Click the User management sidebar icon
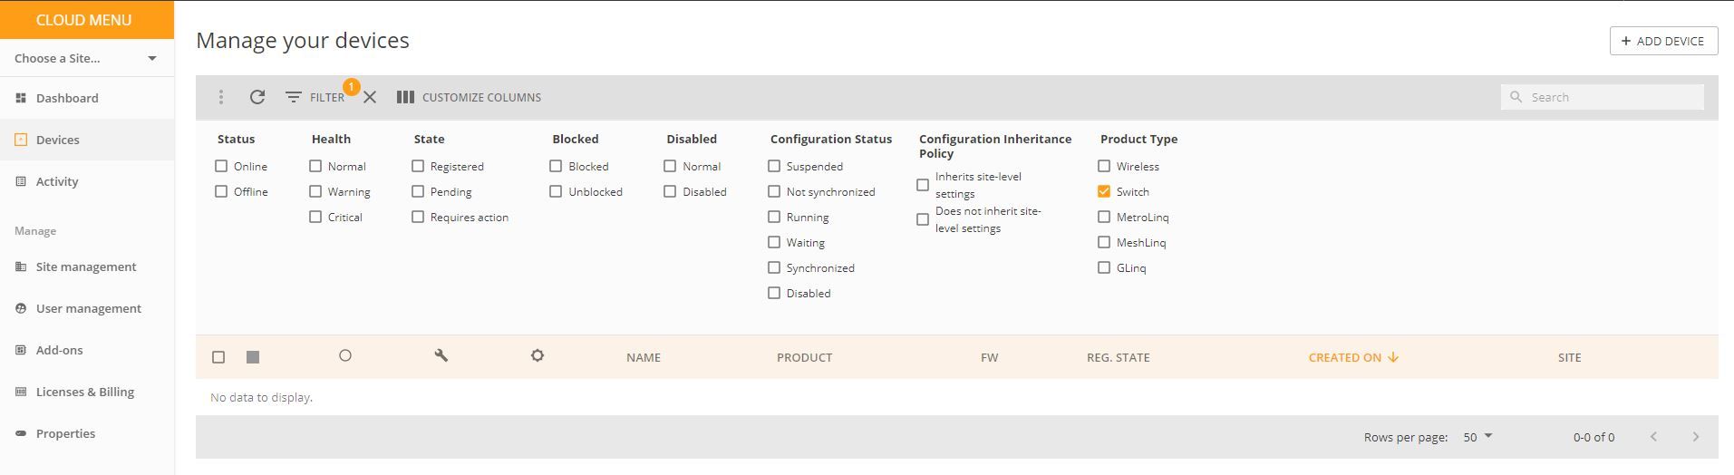The height and width of the screenshot is (475, 1734). pos(21,308)
